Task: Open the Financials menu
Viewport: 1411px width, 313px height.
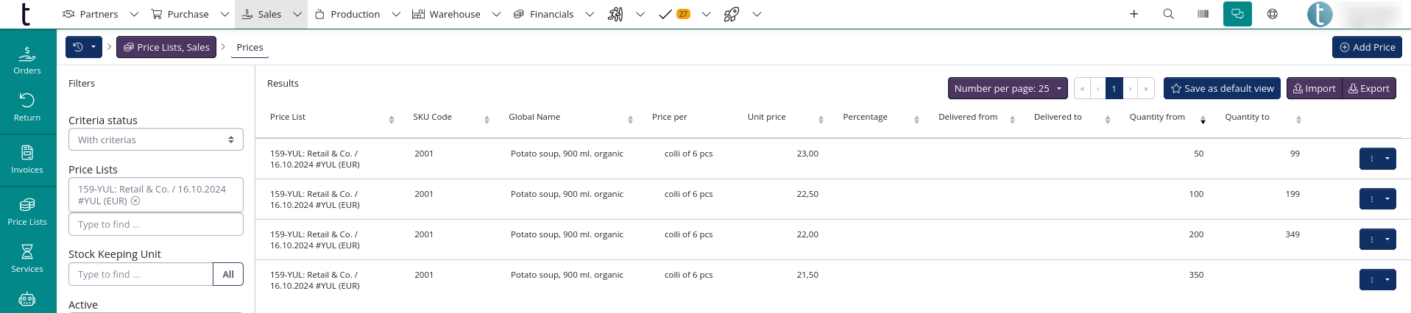Action: point(543,14)
